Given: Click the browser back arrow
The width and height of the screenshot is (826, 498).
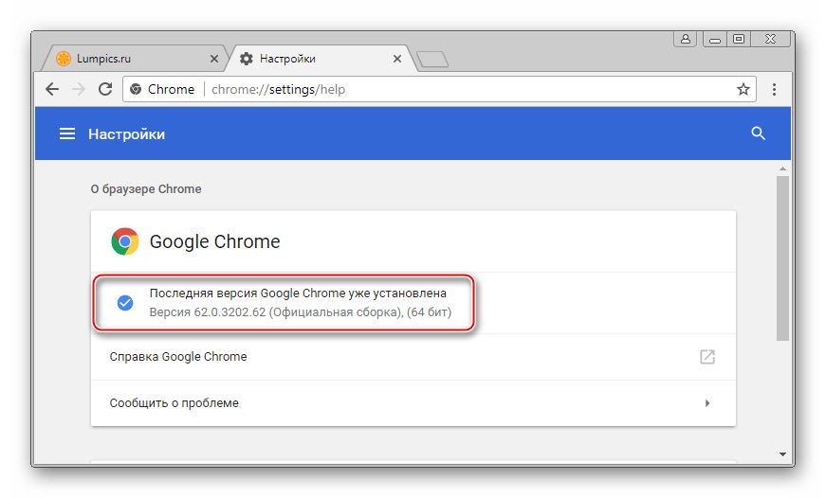Looking at the screenshot, I should (x=53, y=89).
